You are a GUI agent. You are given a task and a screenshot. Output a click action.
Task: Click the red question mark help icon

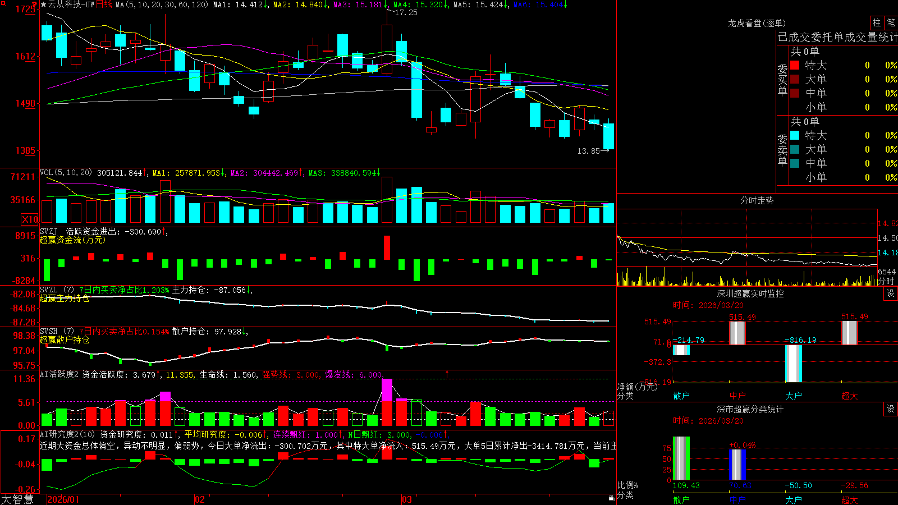(35, 4)
